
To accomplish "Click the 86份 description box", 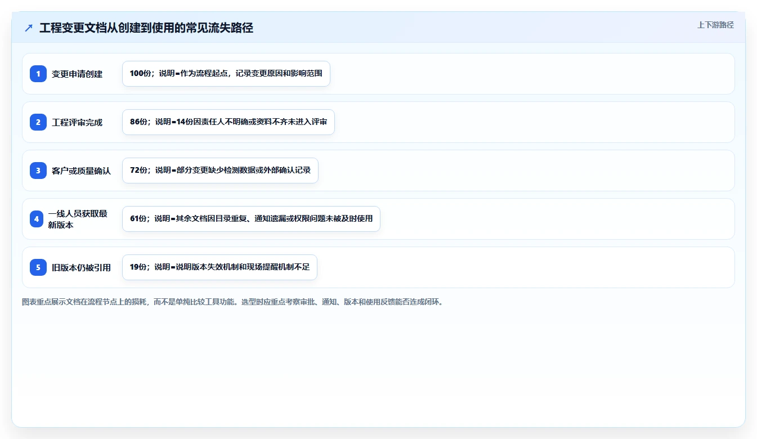I will pyautogui.click(x=228, y=122).
